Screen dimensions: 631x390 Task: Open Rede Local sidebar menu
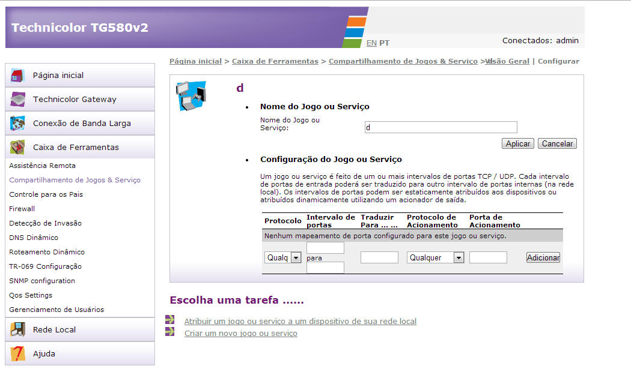(x=80, y=330)
